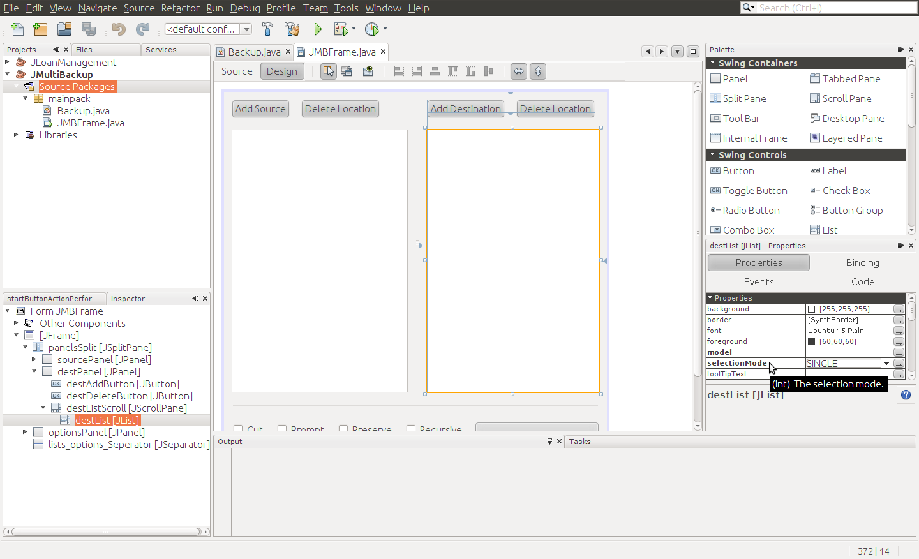Viewport: 919px width, 559px height.
Task: Switch to Source view button
Action: [x=237, y=71]
